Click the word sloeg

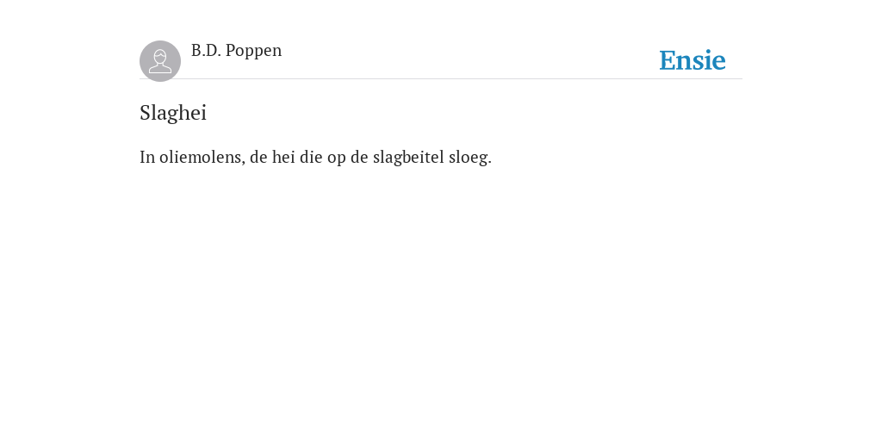pos(469,158)
